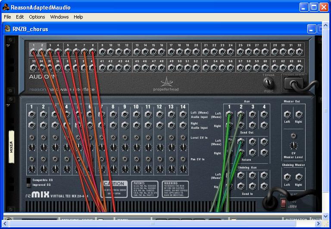The height and width of the screenshot is (229, 331).
Task: Click the MIXER tape label on rack
Action: click(x=11, y=146)
